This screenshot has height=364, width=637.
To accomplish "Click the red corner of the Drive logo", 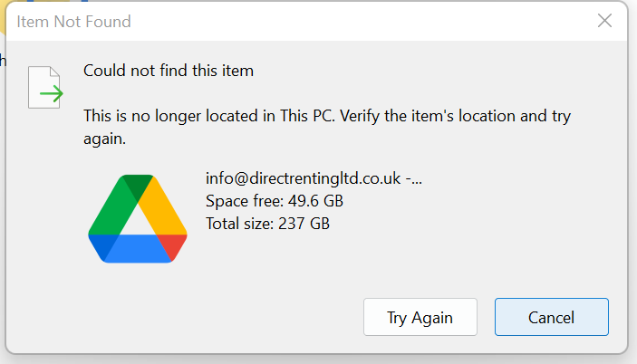I will (x=174, y=244).
